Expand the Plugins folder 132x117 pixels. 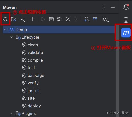[x=11, y=113]
